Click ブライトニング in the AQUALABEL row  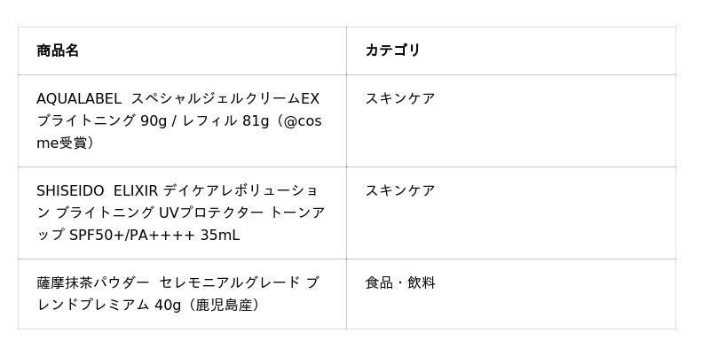[86, 120]
